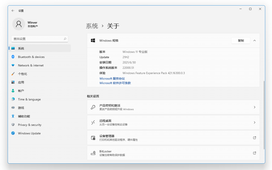
Task: Click the Network & internet Wi-Fi icon
Action: pyautogui.click(x=13, y=65)
